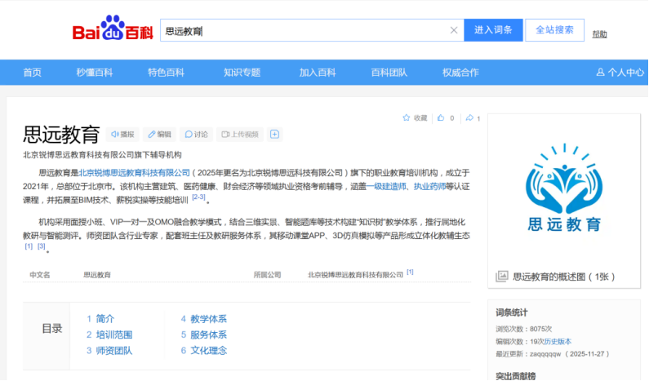Click the 全站搜索 button
Image resolution: width=649 pixels, height=381 pixels.
(554, 30)
